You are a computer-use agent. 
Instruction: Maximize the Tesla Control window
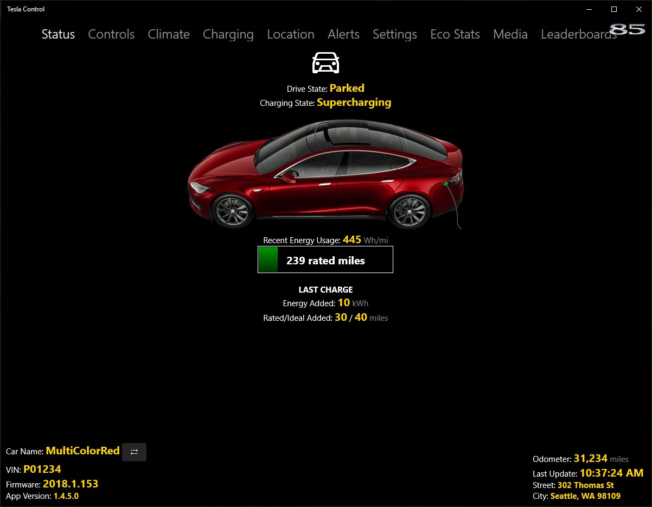pos(614,9)
